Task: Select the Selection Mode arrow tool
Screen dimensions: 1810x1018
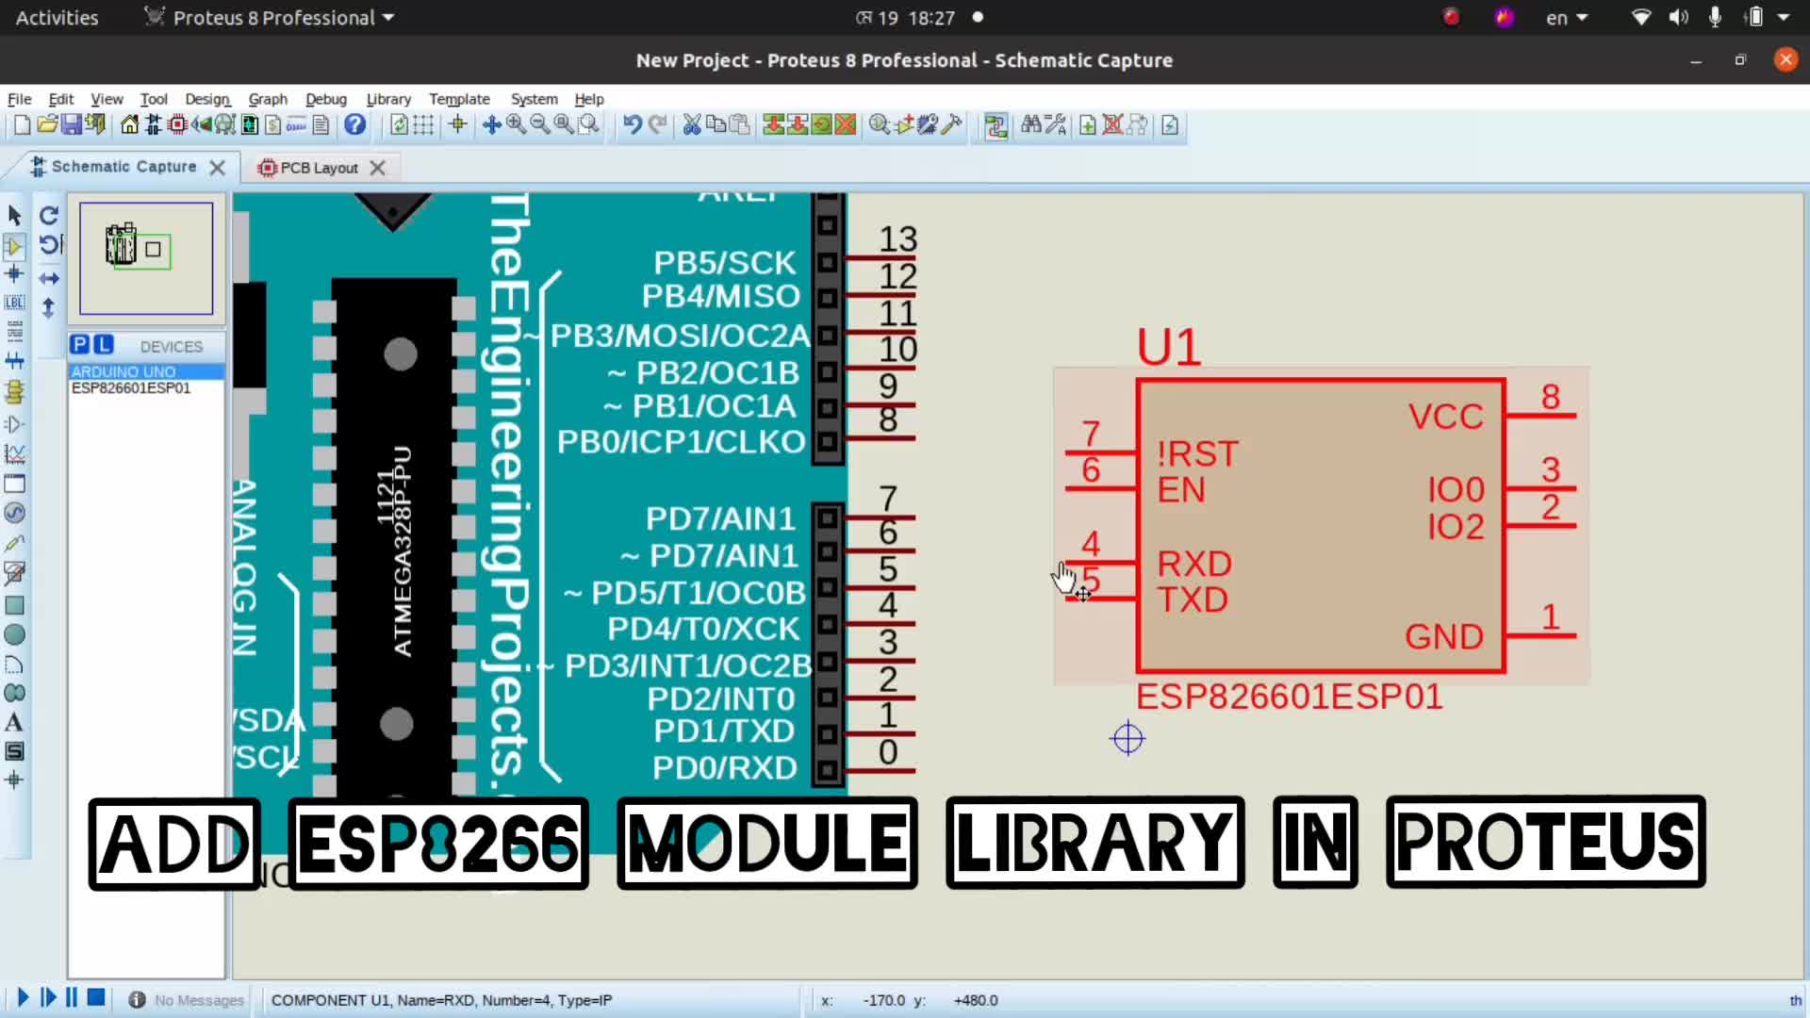Action: [14, 216]
